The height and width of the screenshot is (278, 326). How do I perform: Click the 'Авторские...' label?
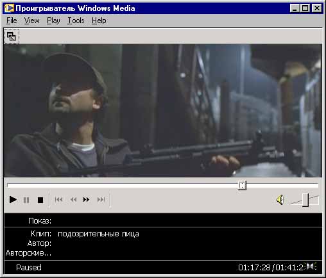click(28, 253)
